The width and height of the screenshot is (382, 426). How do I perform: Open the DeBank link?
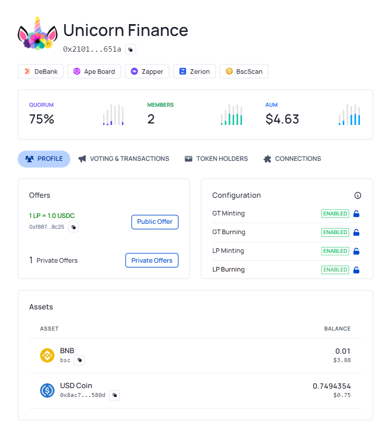(41, 71)
